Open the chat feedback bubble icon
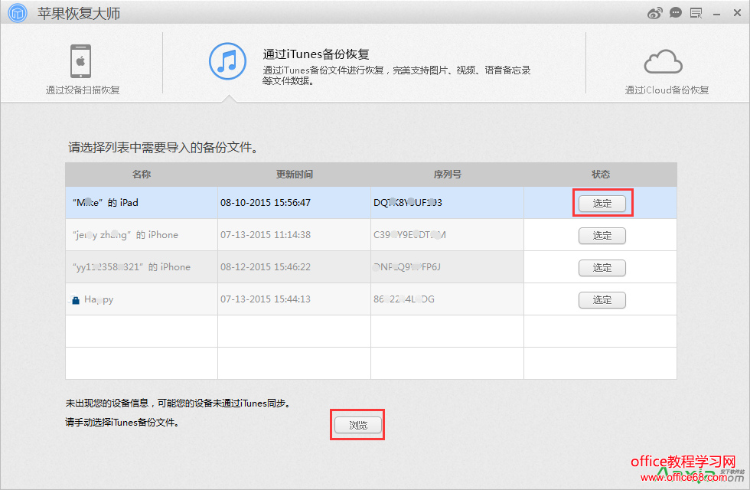This screenshot has height=490, width=750. [675, 13]
